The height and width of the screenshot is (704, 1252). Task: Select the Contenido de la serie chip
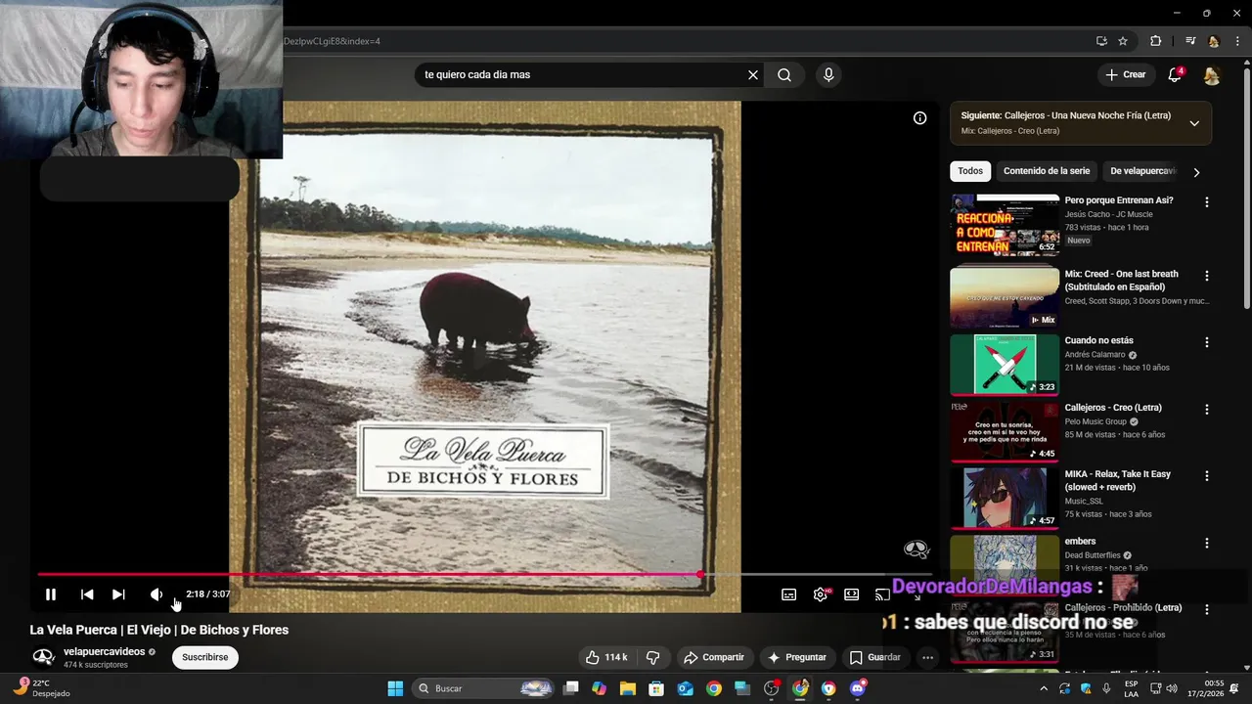coord(1047,171)
